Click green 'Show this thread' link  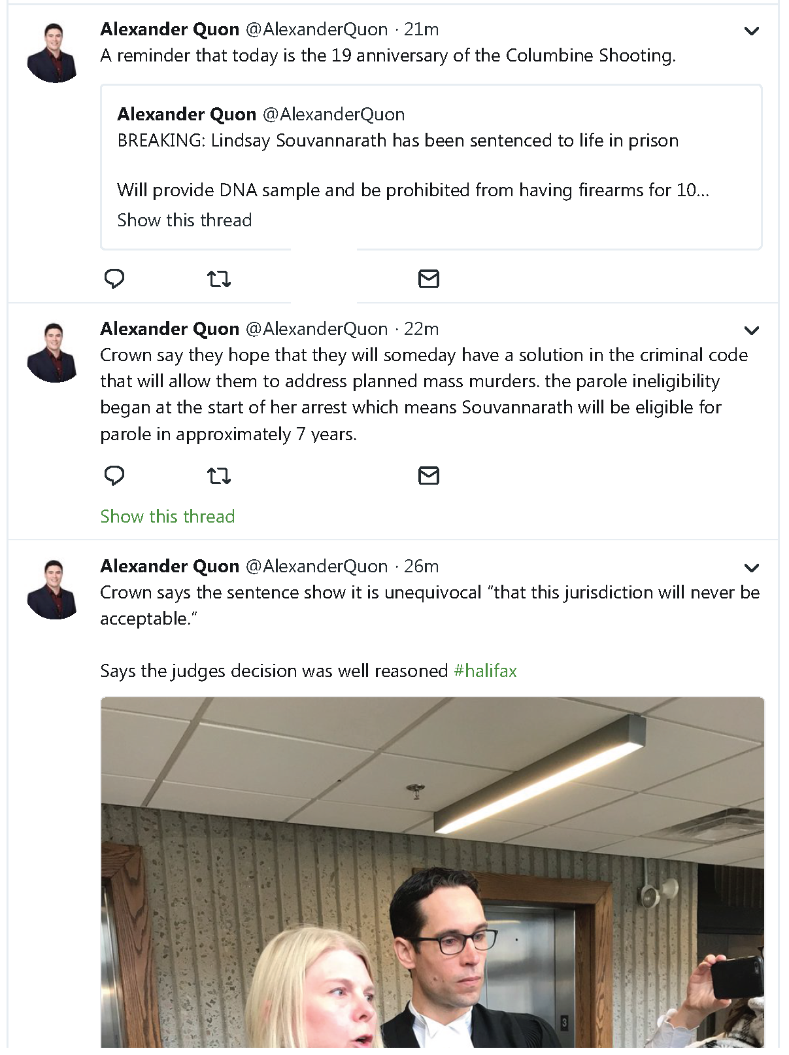click(x=167, y=516)
